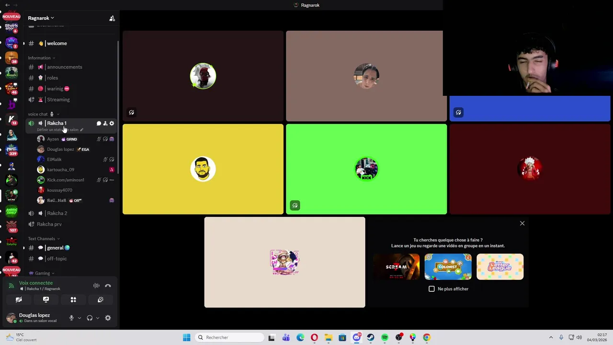Launch the Colonist game thumbnail
Viewport: 613px width, 345px height.
point(448,267)
